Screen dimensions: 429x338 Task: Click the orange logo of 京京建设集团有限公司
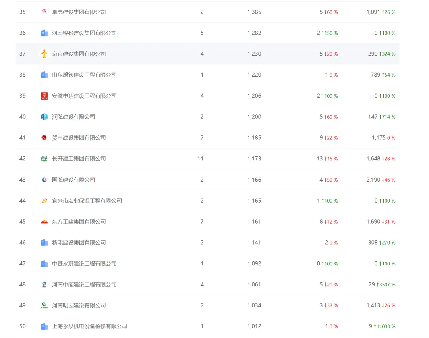(x=44, y=54)
